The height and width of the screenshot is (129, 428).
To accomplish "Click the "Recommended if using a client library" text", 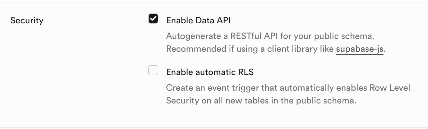I will pos(250,49).
